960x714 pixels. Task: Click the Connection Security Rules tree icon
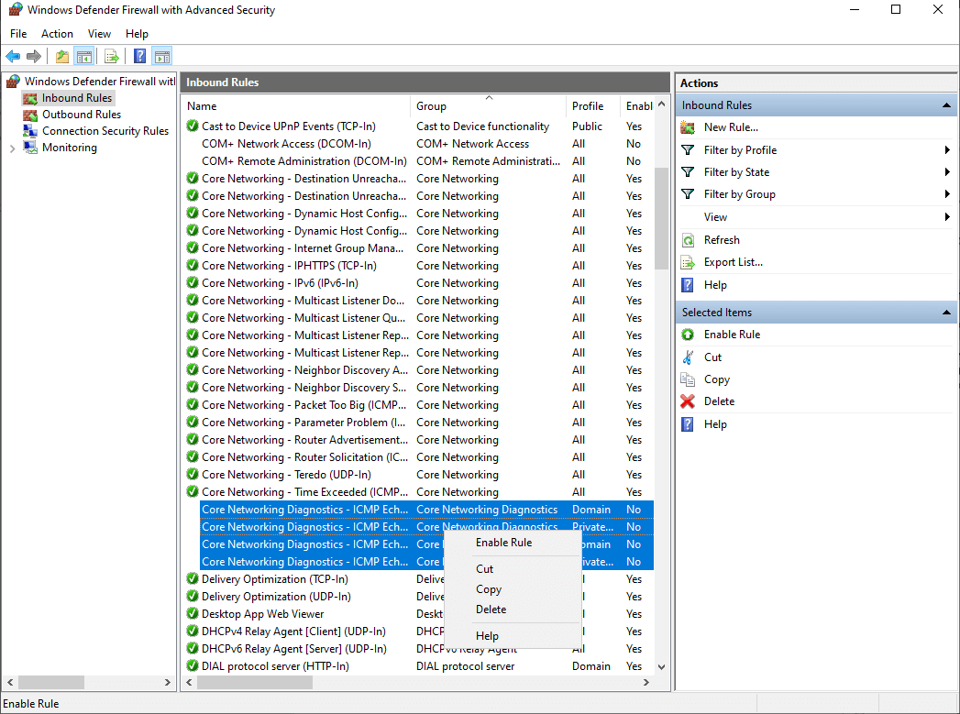click(30, 131)
